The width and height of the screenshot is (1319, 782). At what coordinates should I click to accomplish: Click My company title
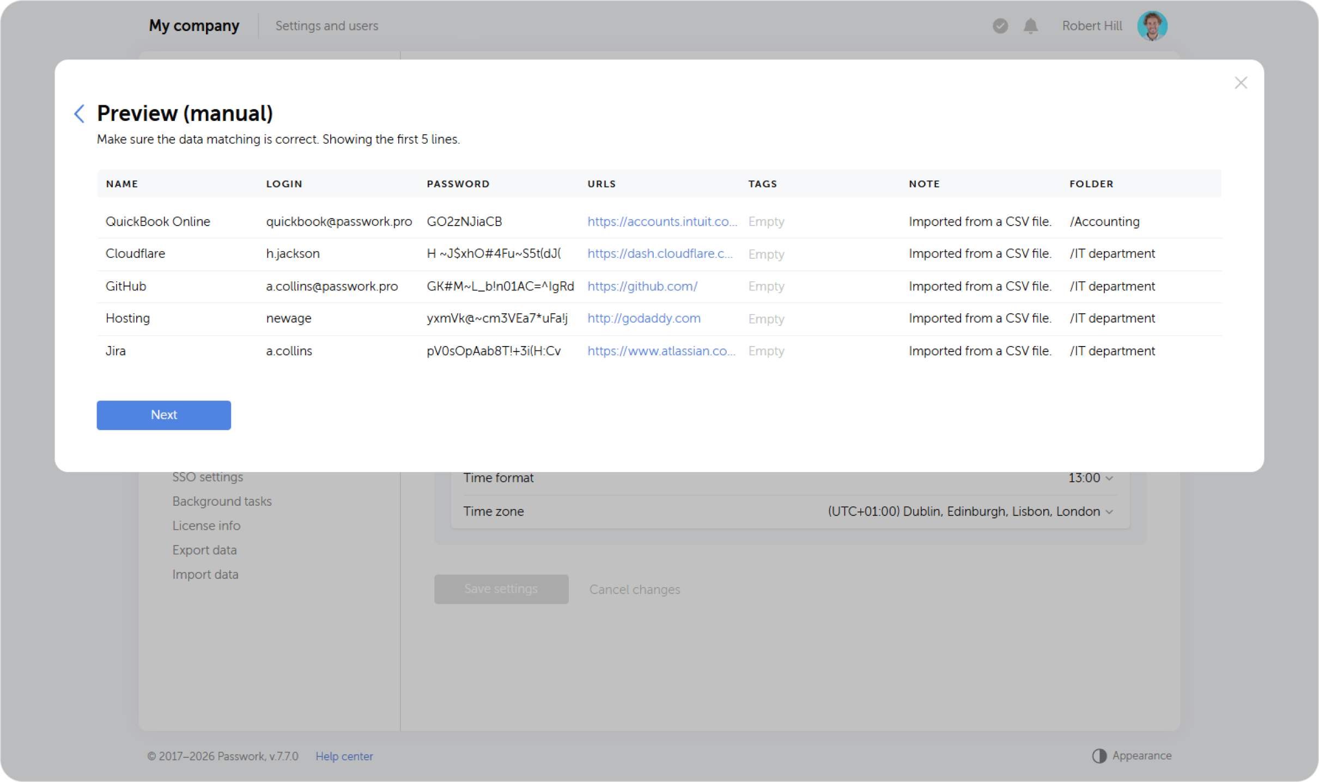194,26
